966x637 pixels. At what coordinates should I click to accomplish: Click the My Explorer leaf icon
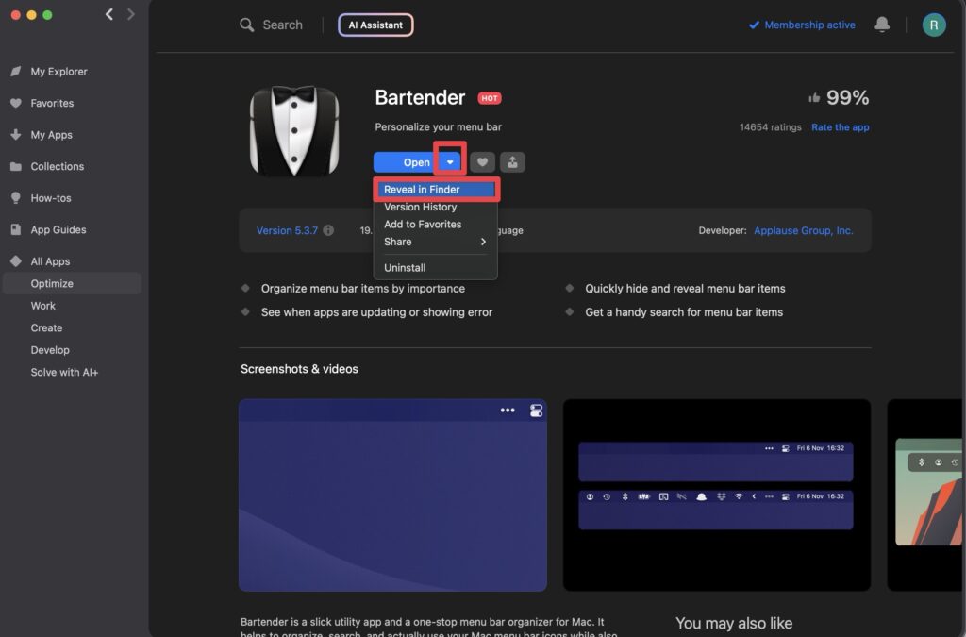[x=16, y=72]
